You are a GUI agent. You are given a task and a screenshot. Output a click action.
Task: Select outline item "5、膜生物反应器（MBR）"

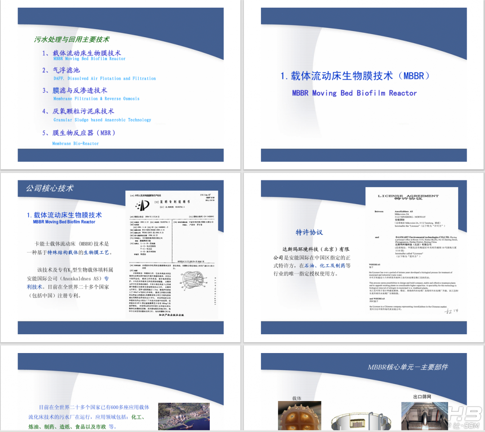point(79,133)
